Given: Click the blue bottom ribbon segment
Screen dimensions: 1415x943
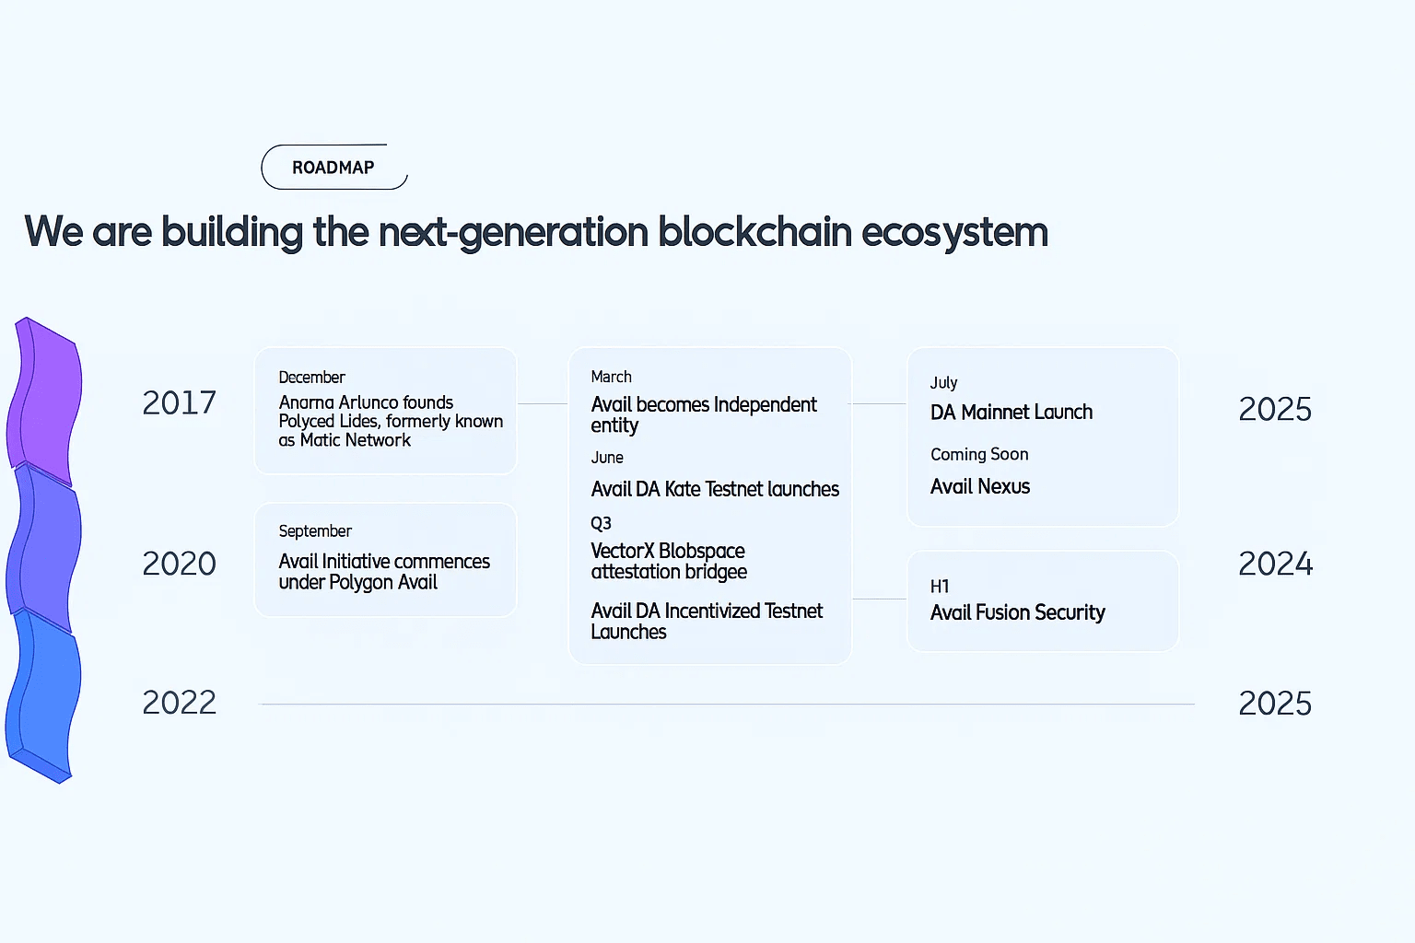Looking at the screenshot, I should (43, 695).
